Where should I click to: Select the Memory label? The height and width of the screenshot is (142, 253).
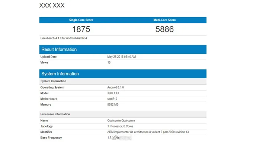pos(46,104)
